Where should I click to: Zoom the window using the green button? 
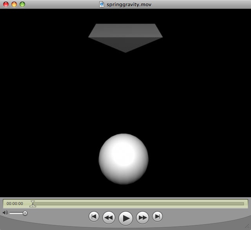coord(22,4)
